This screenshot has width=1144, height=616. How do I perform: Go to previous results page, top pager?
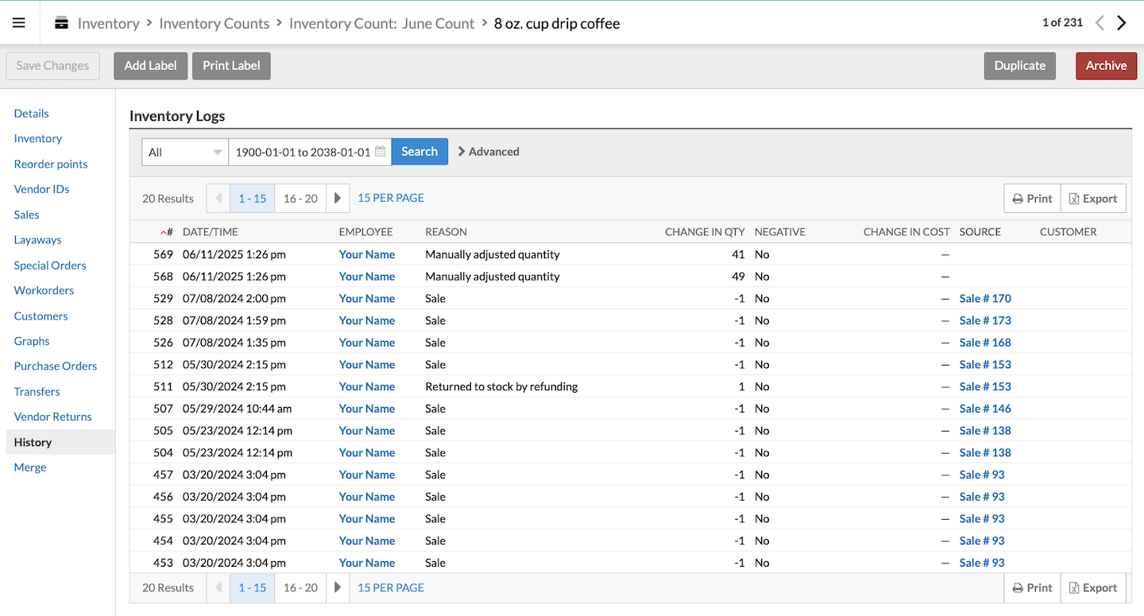[218, 198]
